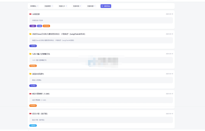Click blue tag in 易创3.0资源包 card

(x=33, y=86)
